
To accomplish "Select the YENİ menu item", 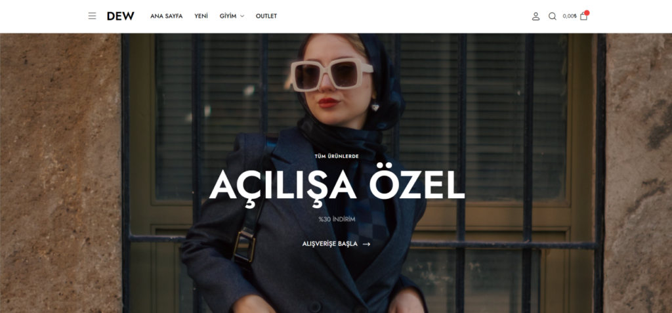I will pyautogui.click(x=201, y=16).
